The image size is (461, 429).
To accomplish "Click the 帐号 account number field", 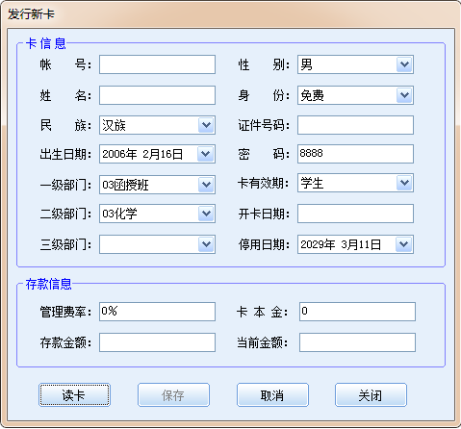I will [157, 64].
